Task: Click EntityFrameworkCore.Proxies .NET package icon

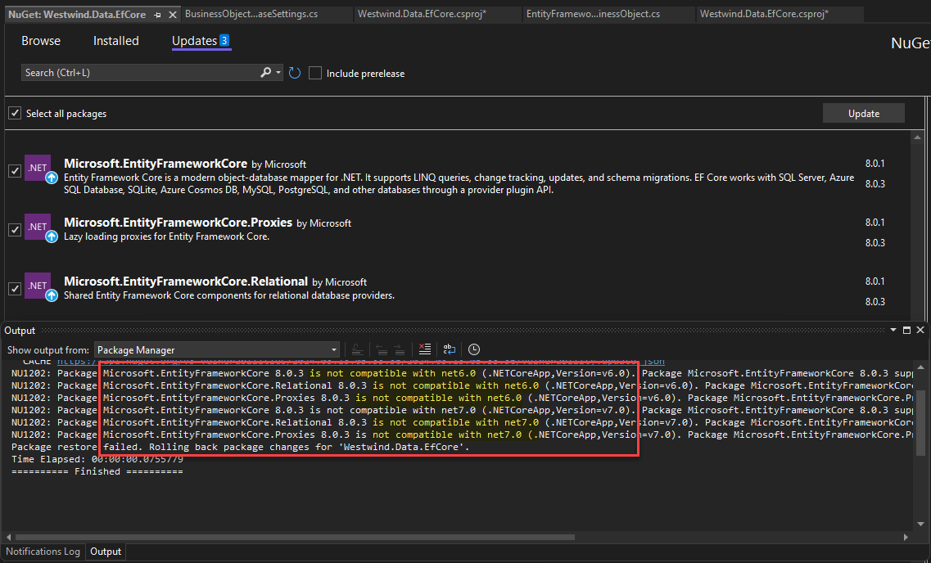Action: click(38, 227)
